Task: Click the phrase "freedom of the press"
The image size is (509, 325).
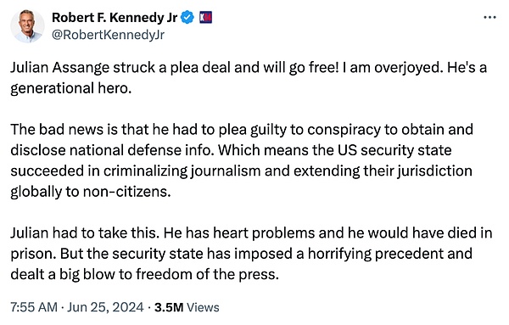Action: (x=207, y=274)
